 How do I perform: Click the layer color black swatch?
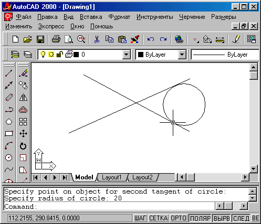[x=76, y=55]
